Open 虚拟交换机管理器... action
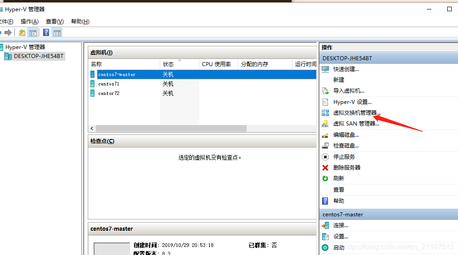The width and height of the screenshot is (458, 255). 357,113
